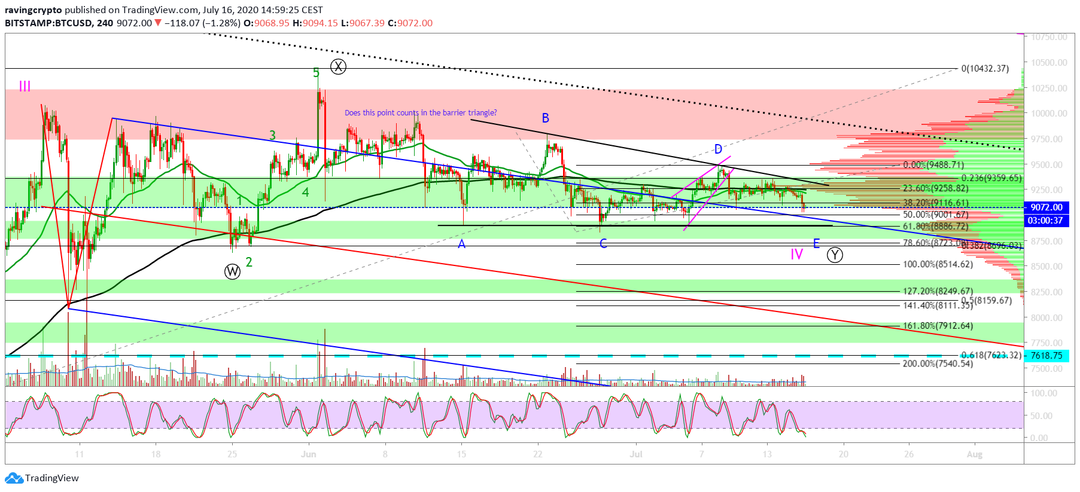
Task: Click the 38.20%(9116.61) retracement label
Action: (936, 203)
